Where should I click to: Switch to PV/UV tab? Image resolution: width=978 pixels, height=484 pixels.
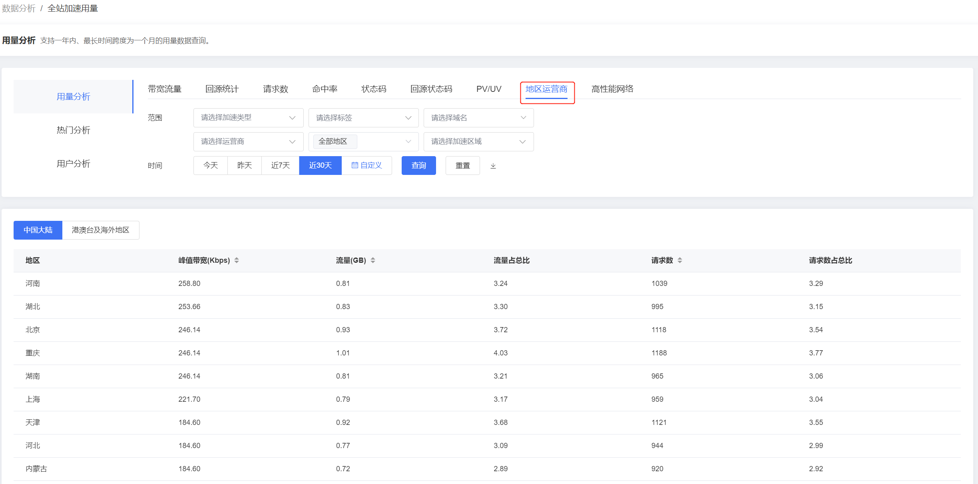(489, 89)
